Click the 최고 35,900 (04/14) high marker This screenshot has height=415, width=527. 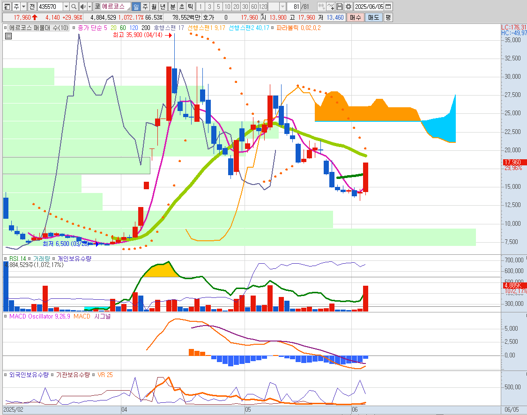click(142, 35)
